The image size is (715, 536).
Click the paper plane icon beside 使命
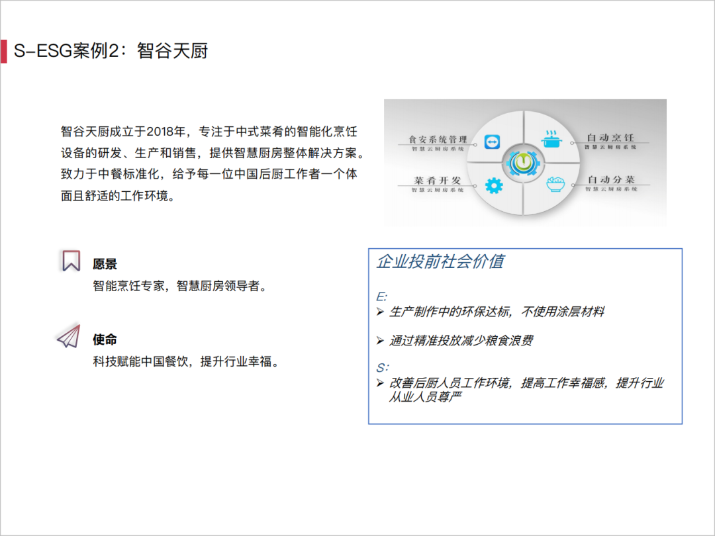69,336
